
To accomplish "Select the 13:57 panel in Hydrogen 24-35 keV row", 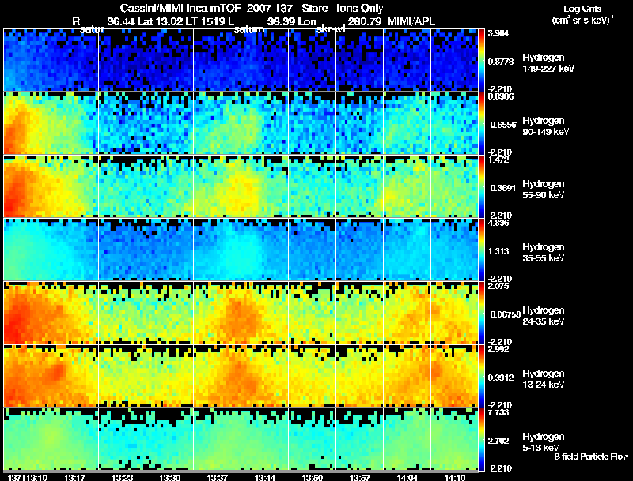I will 360,313.
